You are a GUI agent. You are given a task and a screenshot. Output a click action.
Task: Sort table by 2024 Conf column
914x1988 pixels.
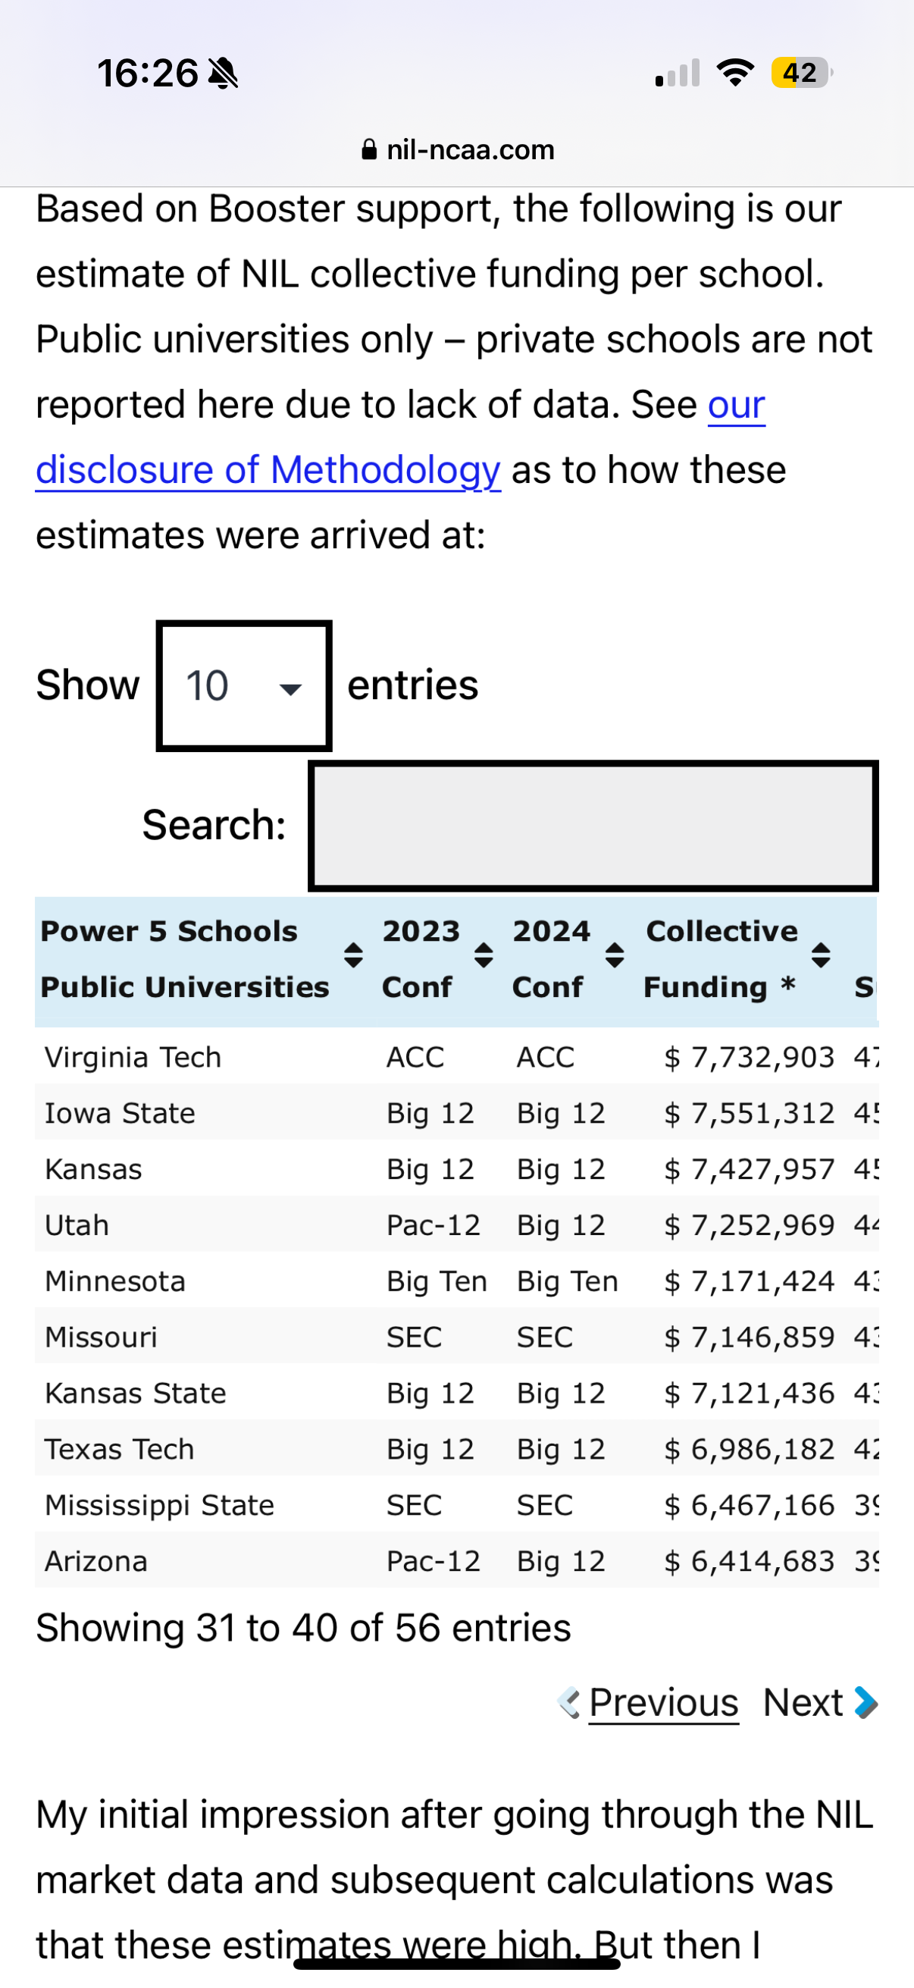615,955
